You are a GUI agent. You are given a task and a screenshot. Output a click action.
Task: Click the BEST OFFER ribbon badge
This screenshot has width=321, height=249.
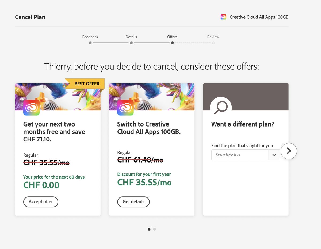coord(85,84)
